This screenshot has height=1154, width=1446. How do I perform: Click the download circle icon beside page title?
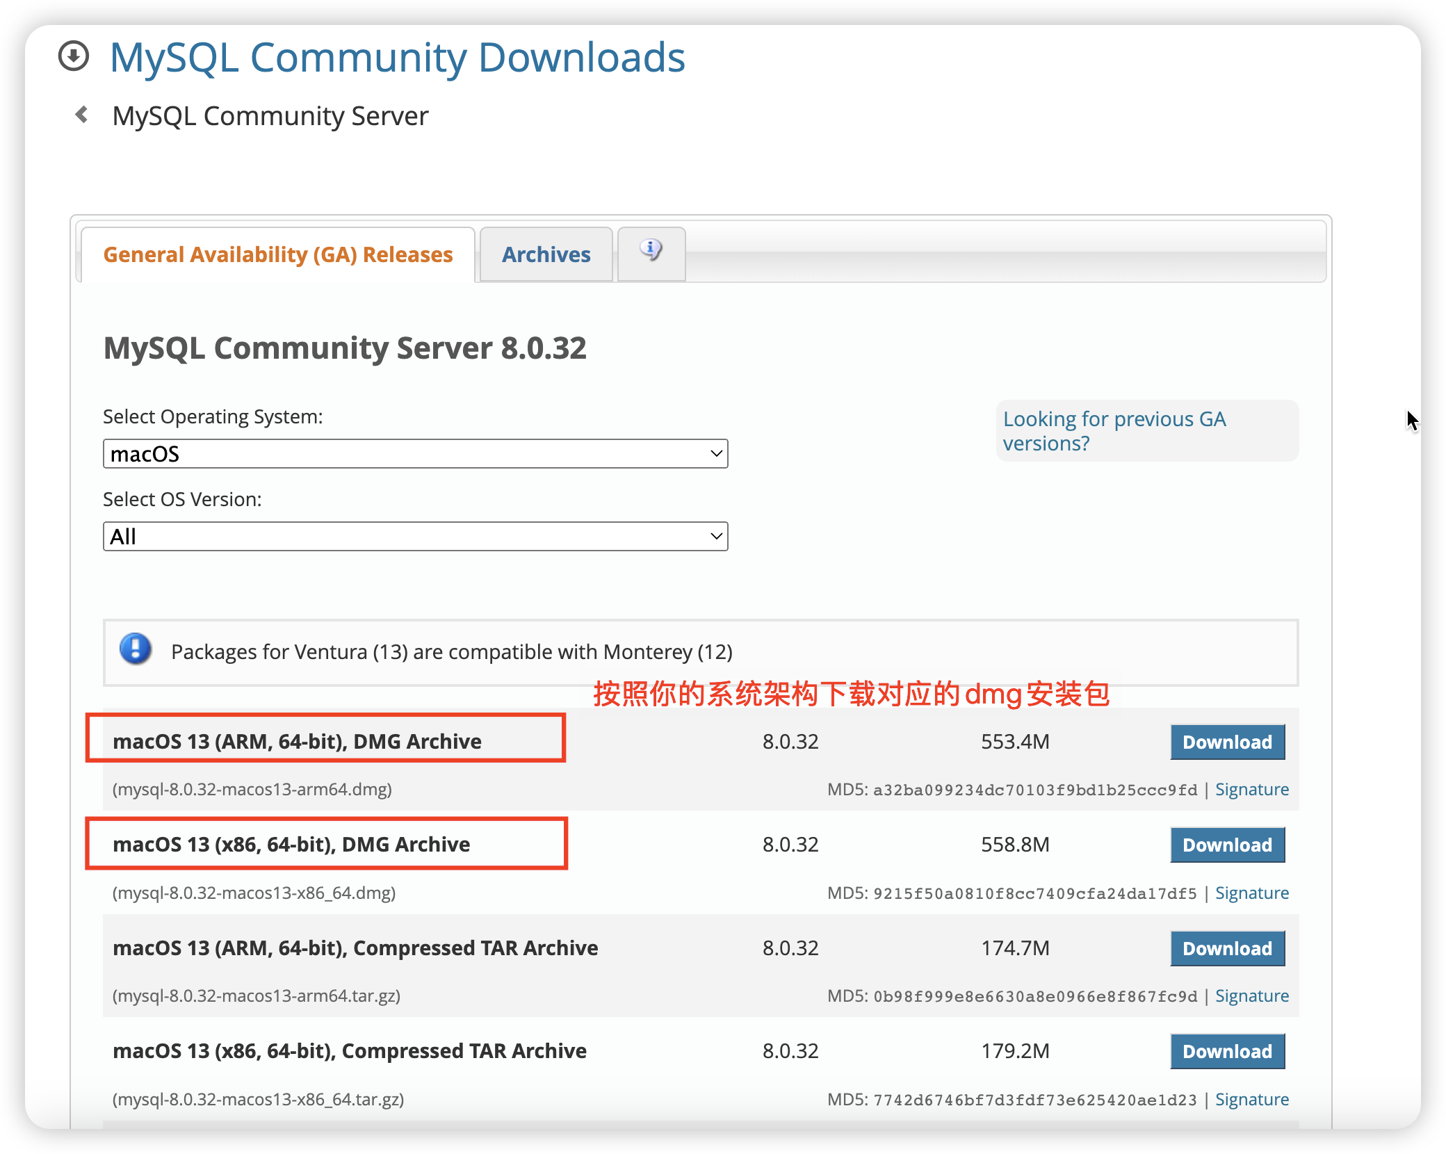coord(74,56)
